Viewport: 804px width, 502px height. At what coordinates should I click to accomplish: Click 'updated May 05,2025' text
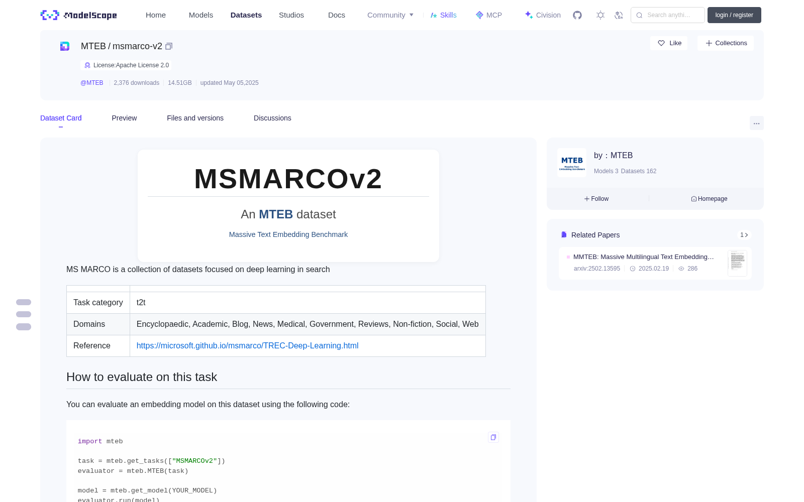pos(230,83)
